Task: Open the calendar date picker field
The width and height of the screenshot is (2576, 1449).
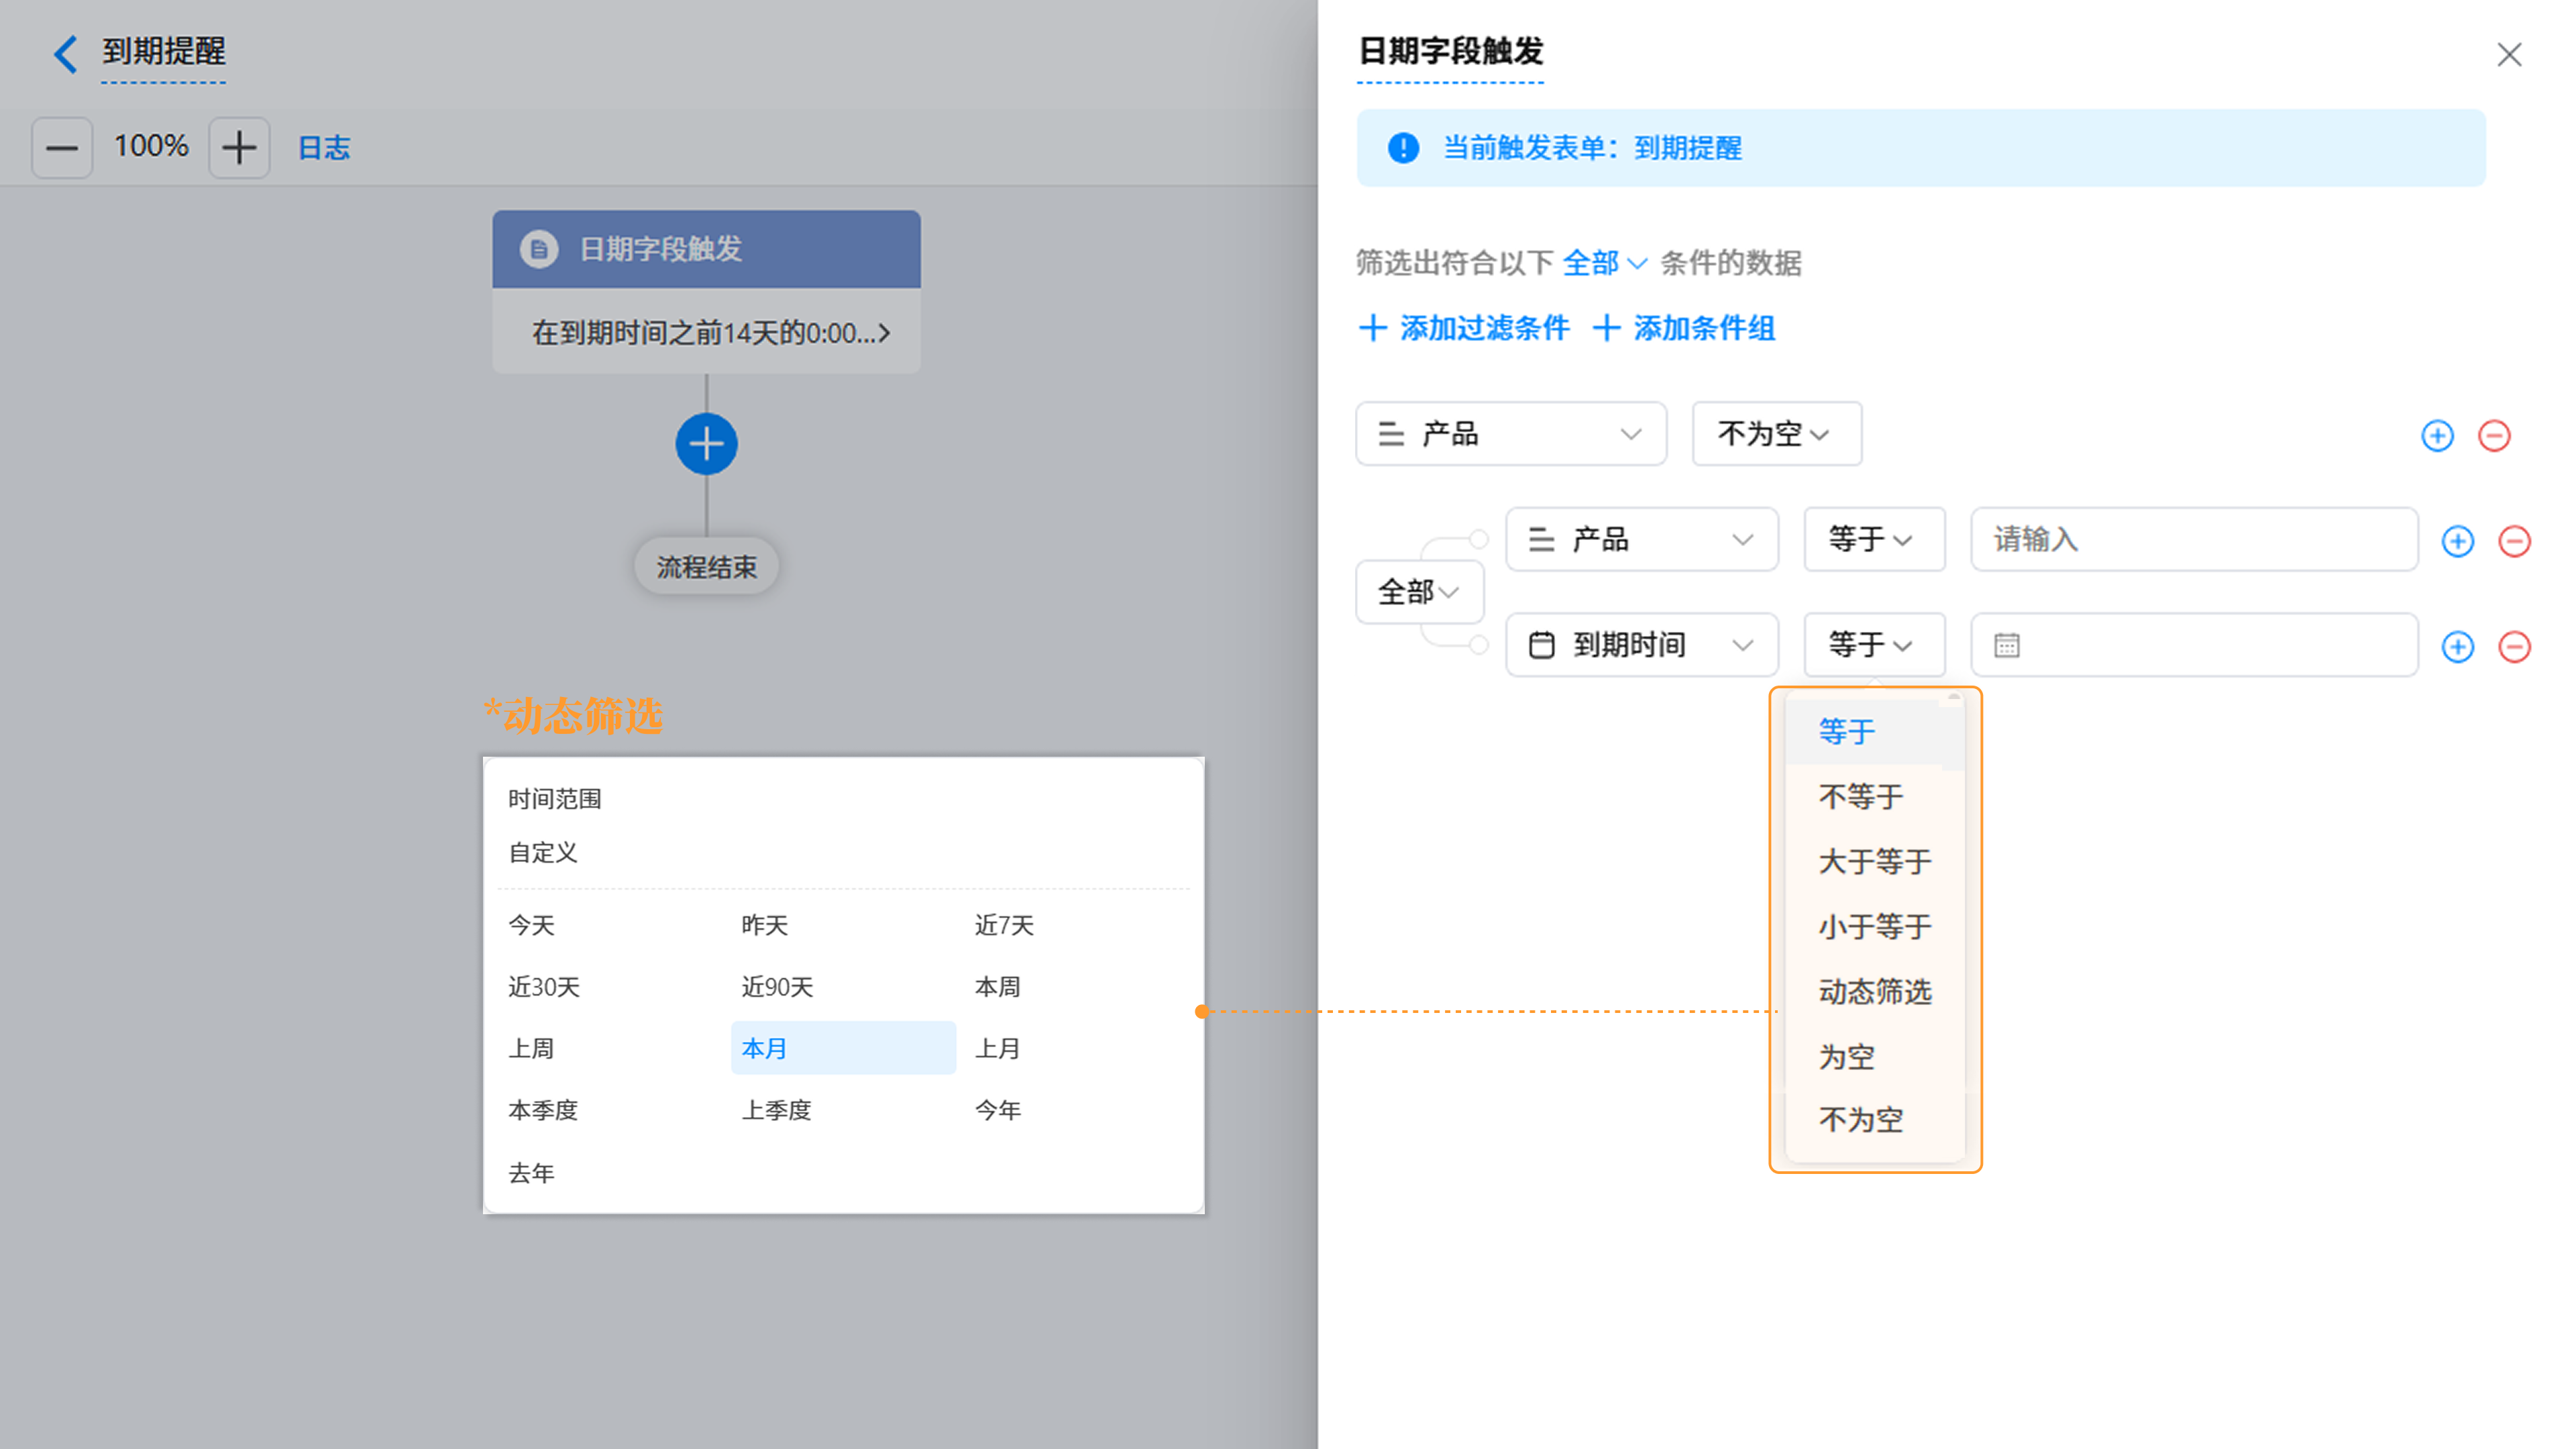Action: pyautogui.click(x=2194, y=645)
